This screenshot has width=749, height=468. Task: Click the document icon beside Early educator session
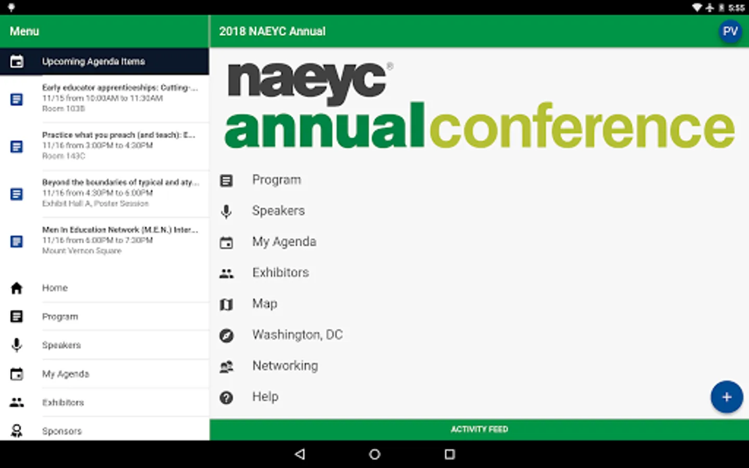click(x=17, y=99)
